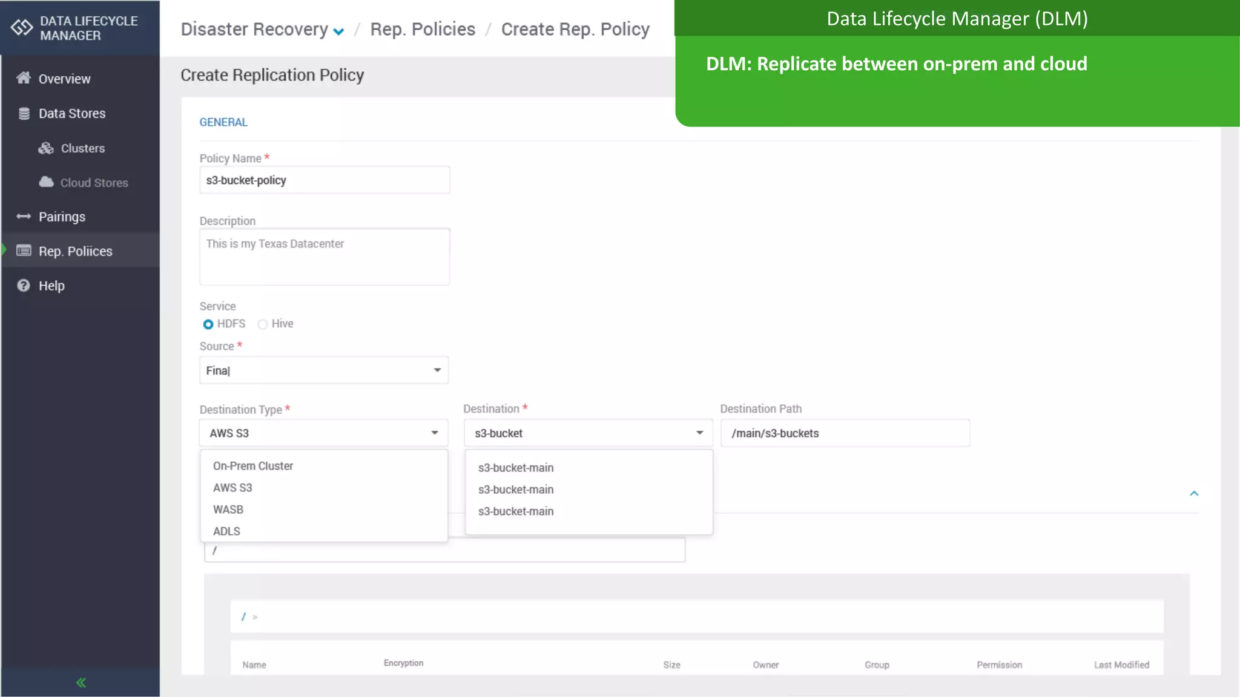This screenshot has height=697, width=1240.
Task: Click the folder path input showing slash
Action: pyautogui.click(x=445, y=550)
